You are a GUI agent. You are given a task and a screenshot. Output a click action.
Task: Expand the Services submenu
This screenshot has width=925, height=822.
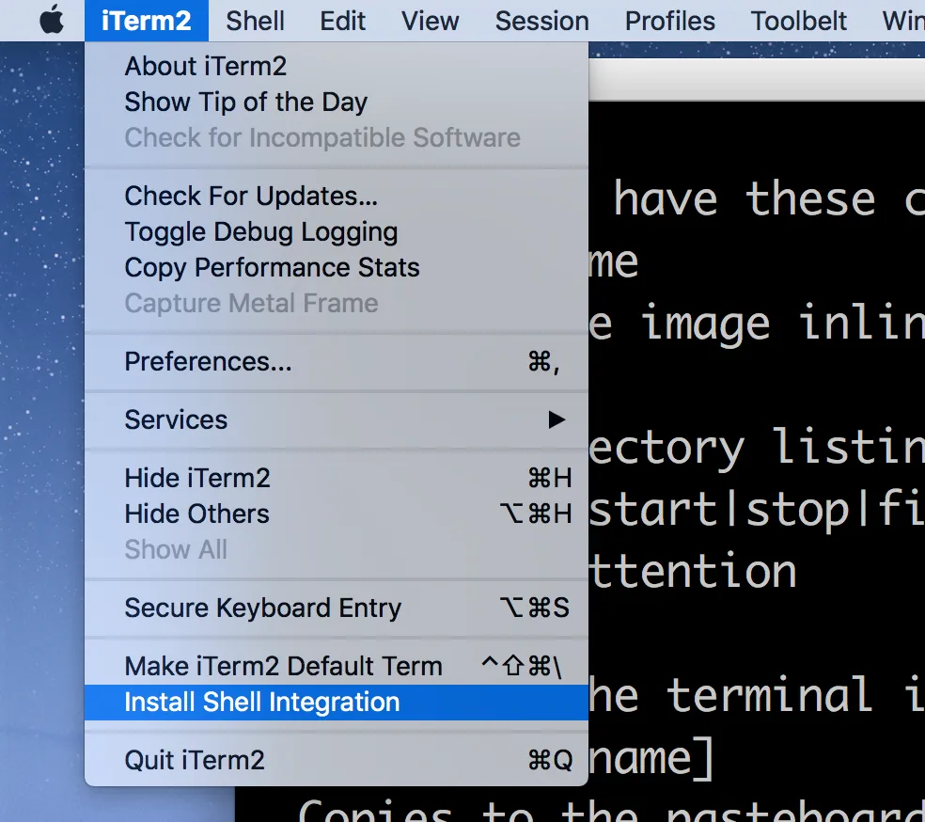pos(176,419)
